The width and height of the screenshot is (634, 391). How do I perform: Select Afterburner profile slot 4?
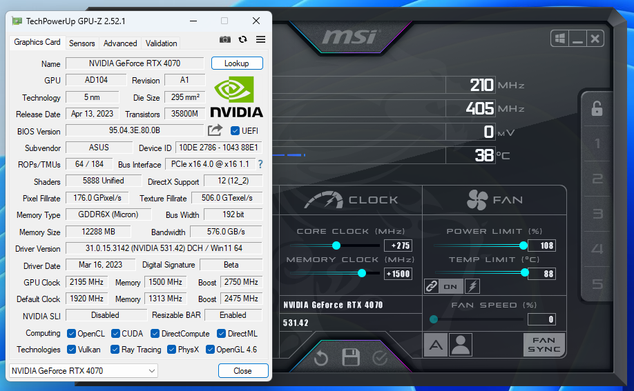point(597,249)
